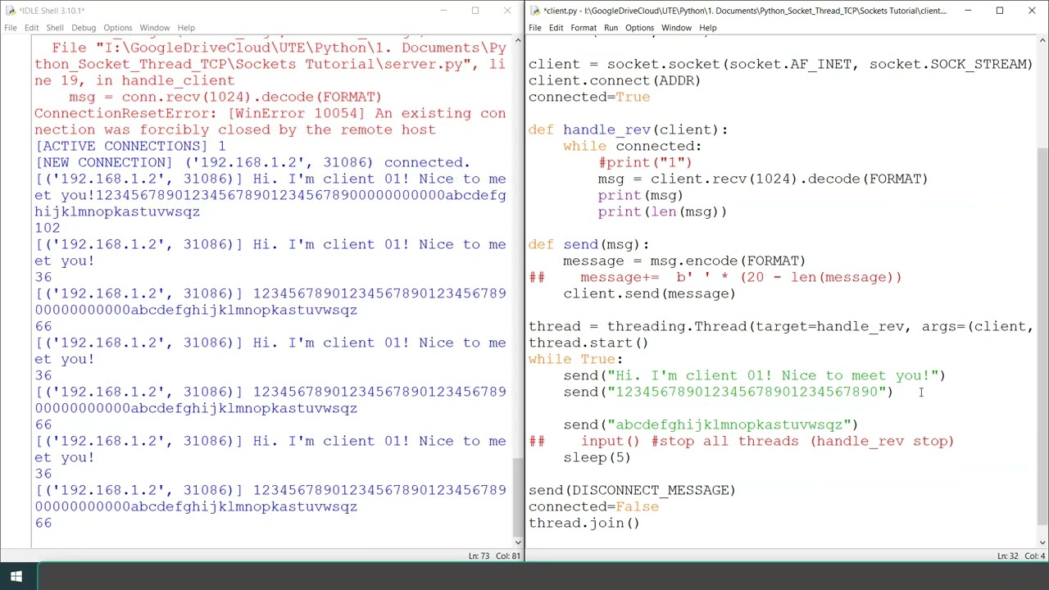
Task: Click '#print("1")' comment line
Action: click(x=645, y=162)
